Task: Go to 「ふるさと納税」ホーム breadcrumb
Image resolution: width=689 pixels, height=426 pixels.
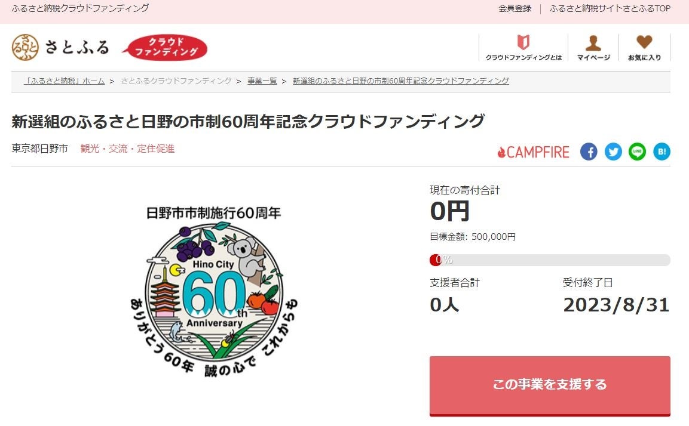Action: (x=64, y=81)
